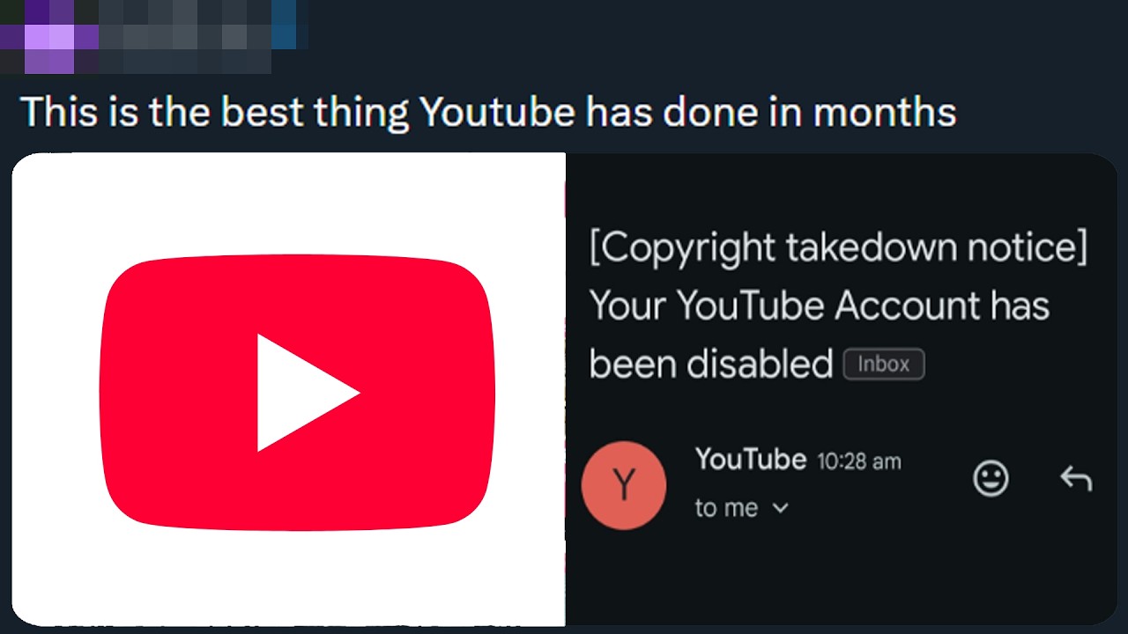Click the "been disabled" subject text
The image size is (1128, 634).
coord(711,363)
